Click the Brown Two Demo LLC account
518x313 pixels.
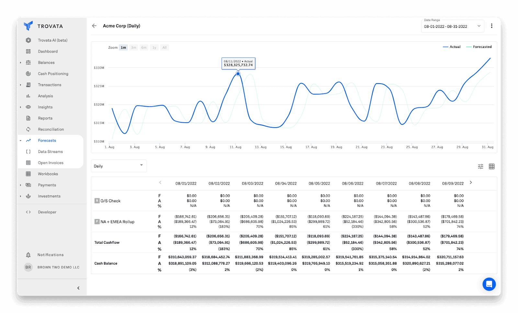[x=58, y=267]
